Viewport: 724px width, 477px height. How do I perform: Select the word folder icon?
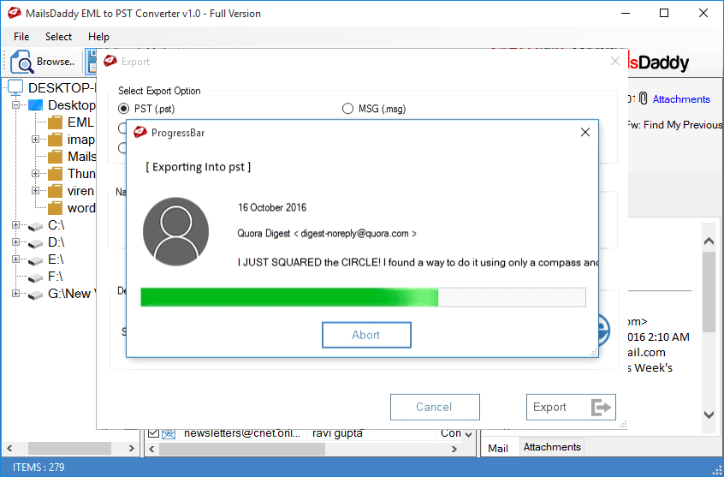click(x=55, y=208)
